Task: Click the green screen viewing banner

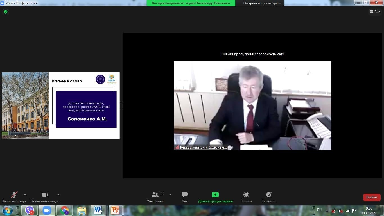Action: click(191, 3)
